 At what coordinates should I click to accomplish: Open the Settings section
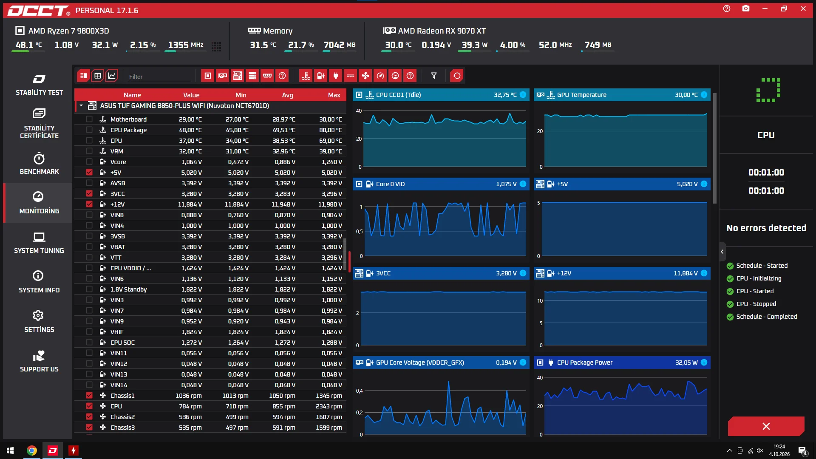pyautogui.click(x=39, y=322)
